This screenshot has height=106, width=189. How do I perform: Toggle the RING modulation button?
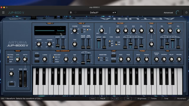37,61
